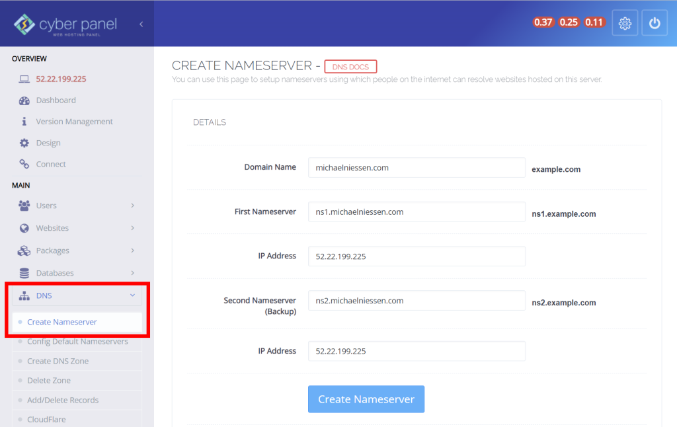Click the Version Management info icon
The height and width of the screenshot is (427, 677).
(x=24, y=122)
